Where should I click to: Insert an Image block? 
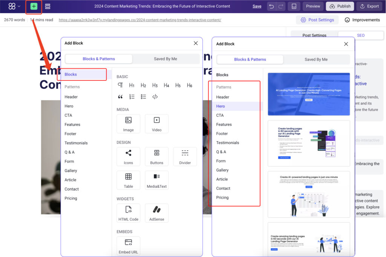pos(128,124)
